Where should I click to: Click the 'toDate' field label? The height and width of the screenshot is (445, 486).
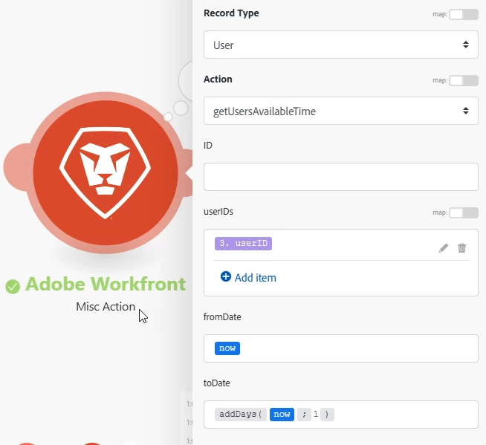click(217, 383)
